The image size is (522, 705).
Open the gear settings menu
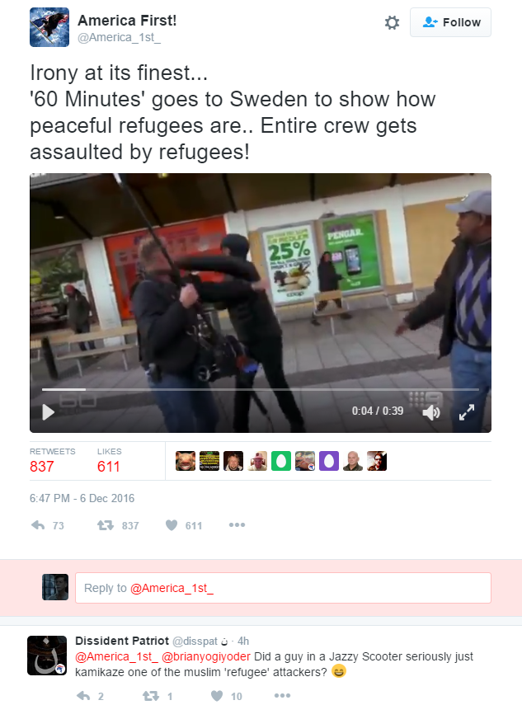(x=392, y=22)
